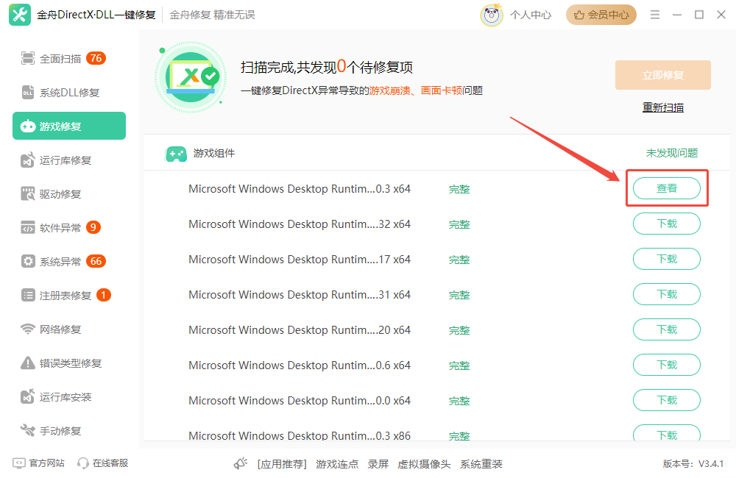
Task: Open the 会员中心 button
Action: pyautogui.click(x=601, y=15)
